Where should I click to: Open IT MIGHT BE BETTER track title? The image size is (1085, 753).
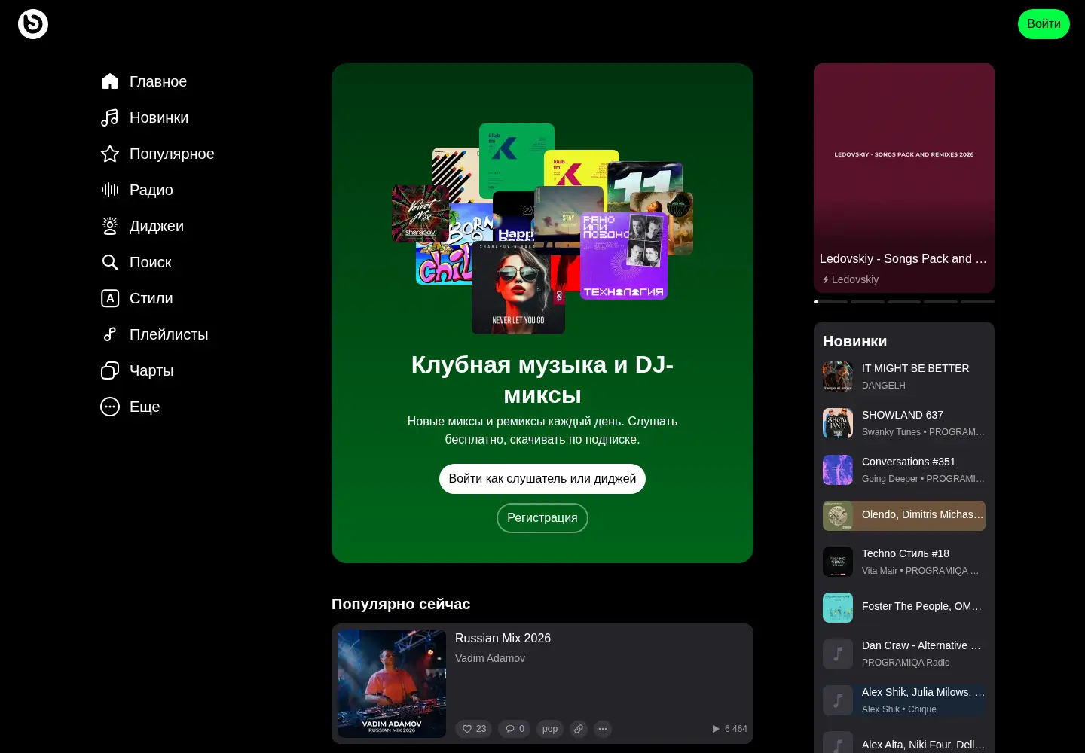(x=915, y=368)
